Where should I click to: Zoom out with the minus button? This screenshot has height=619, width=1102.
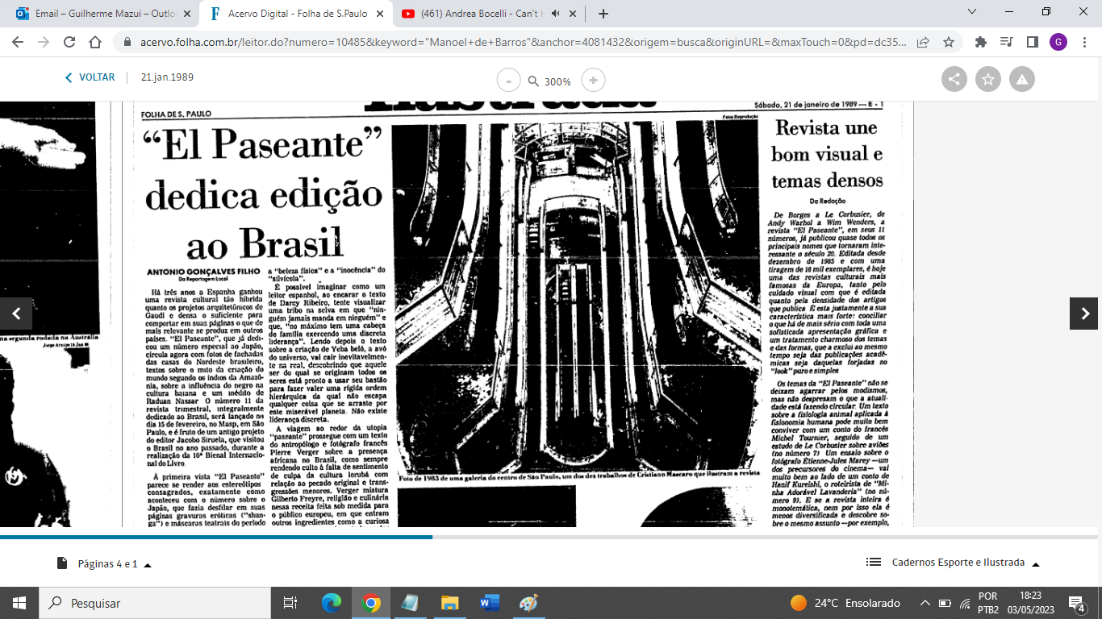(x=508, y=81)
